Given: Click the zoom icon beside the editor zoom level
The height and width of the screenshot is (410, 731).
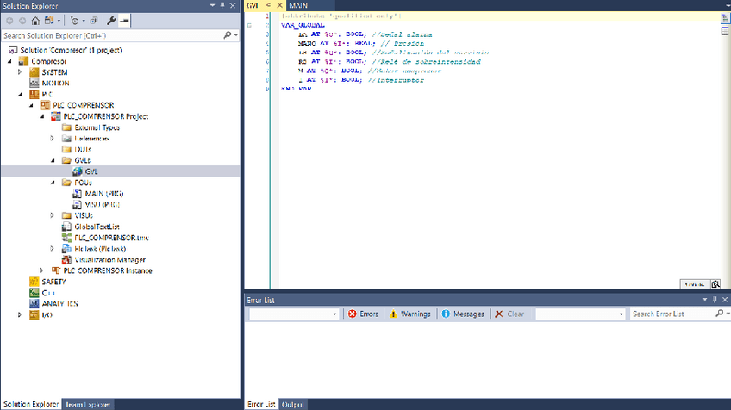Looking at the screenshot, I should tap(715, 283).
